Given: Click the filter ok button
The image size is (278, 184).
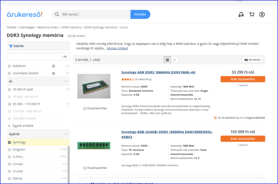Looking at the screenshot, I should [65, 56].
